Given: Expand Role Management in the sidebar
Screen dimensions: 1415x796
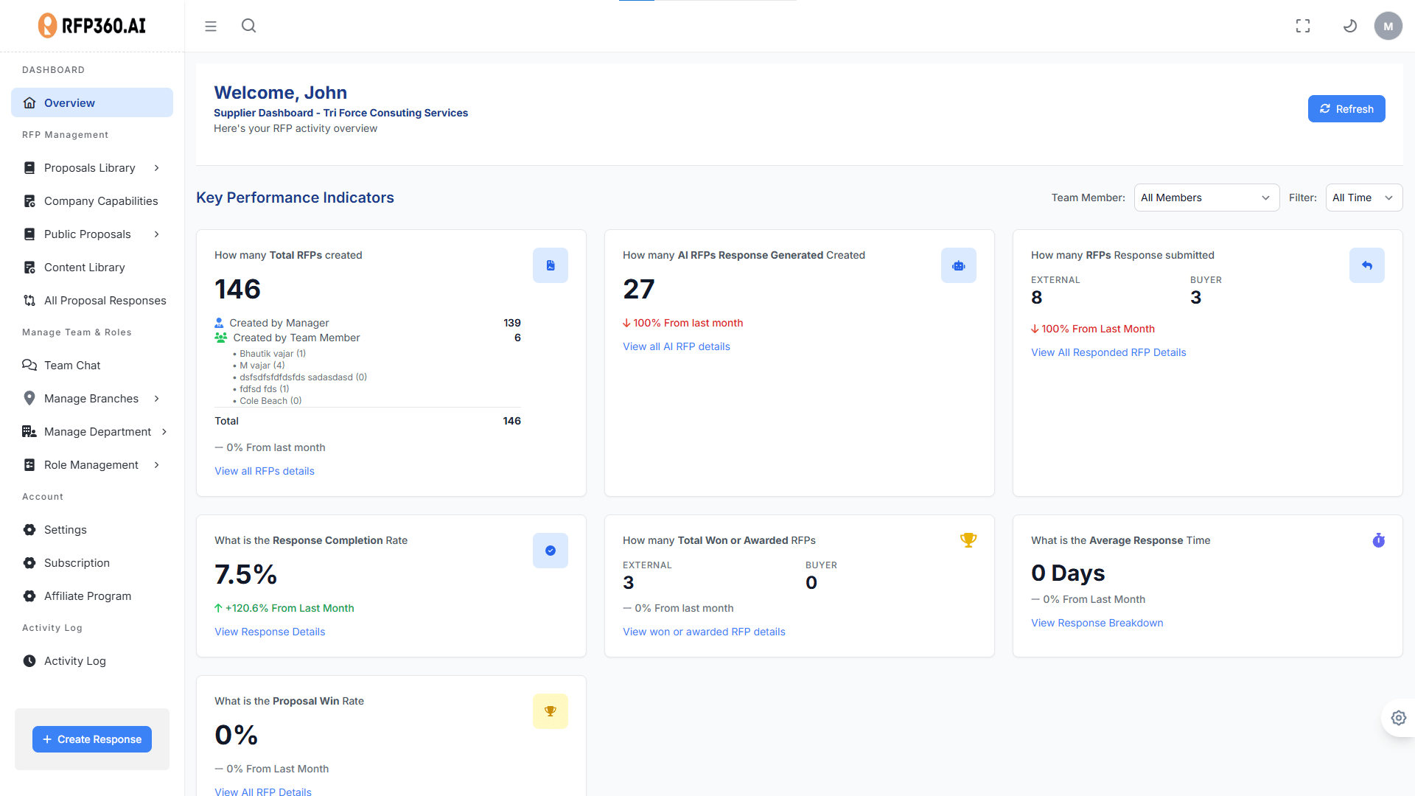Looking at the screenshot, I should click(91, 465).
